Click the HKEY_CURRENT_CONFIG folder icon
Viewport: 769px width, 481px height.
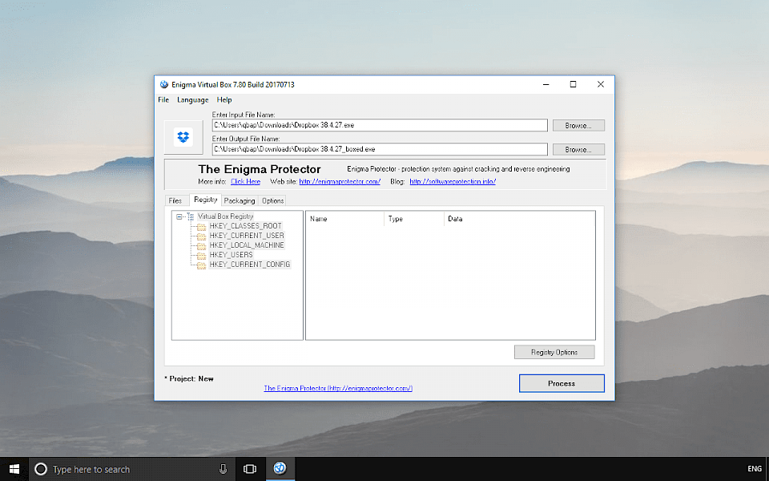point(201,265)
